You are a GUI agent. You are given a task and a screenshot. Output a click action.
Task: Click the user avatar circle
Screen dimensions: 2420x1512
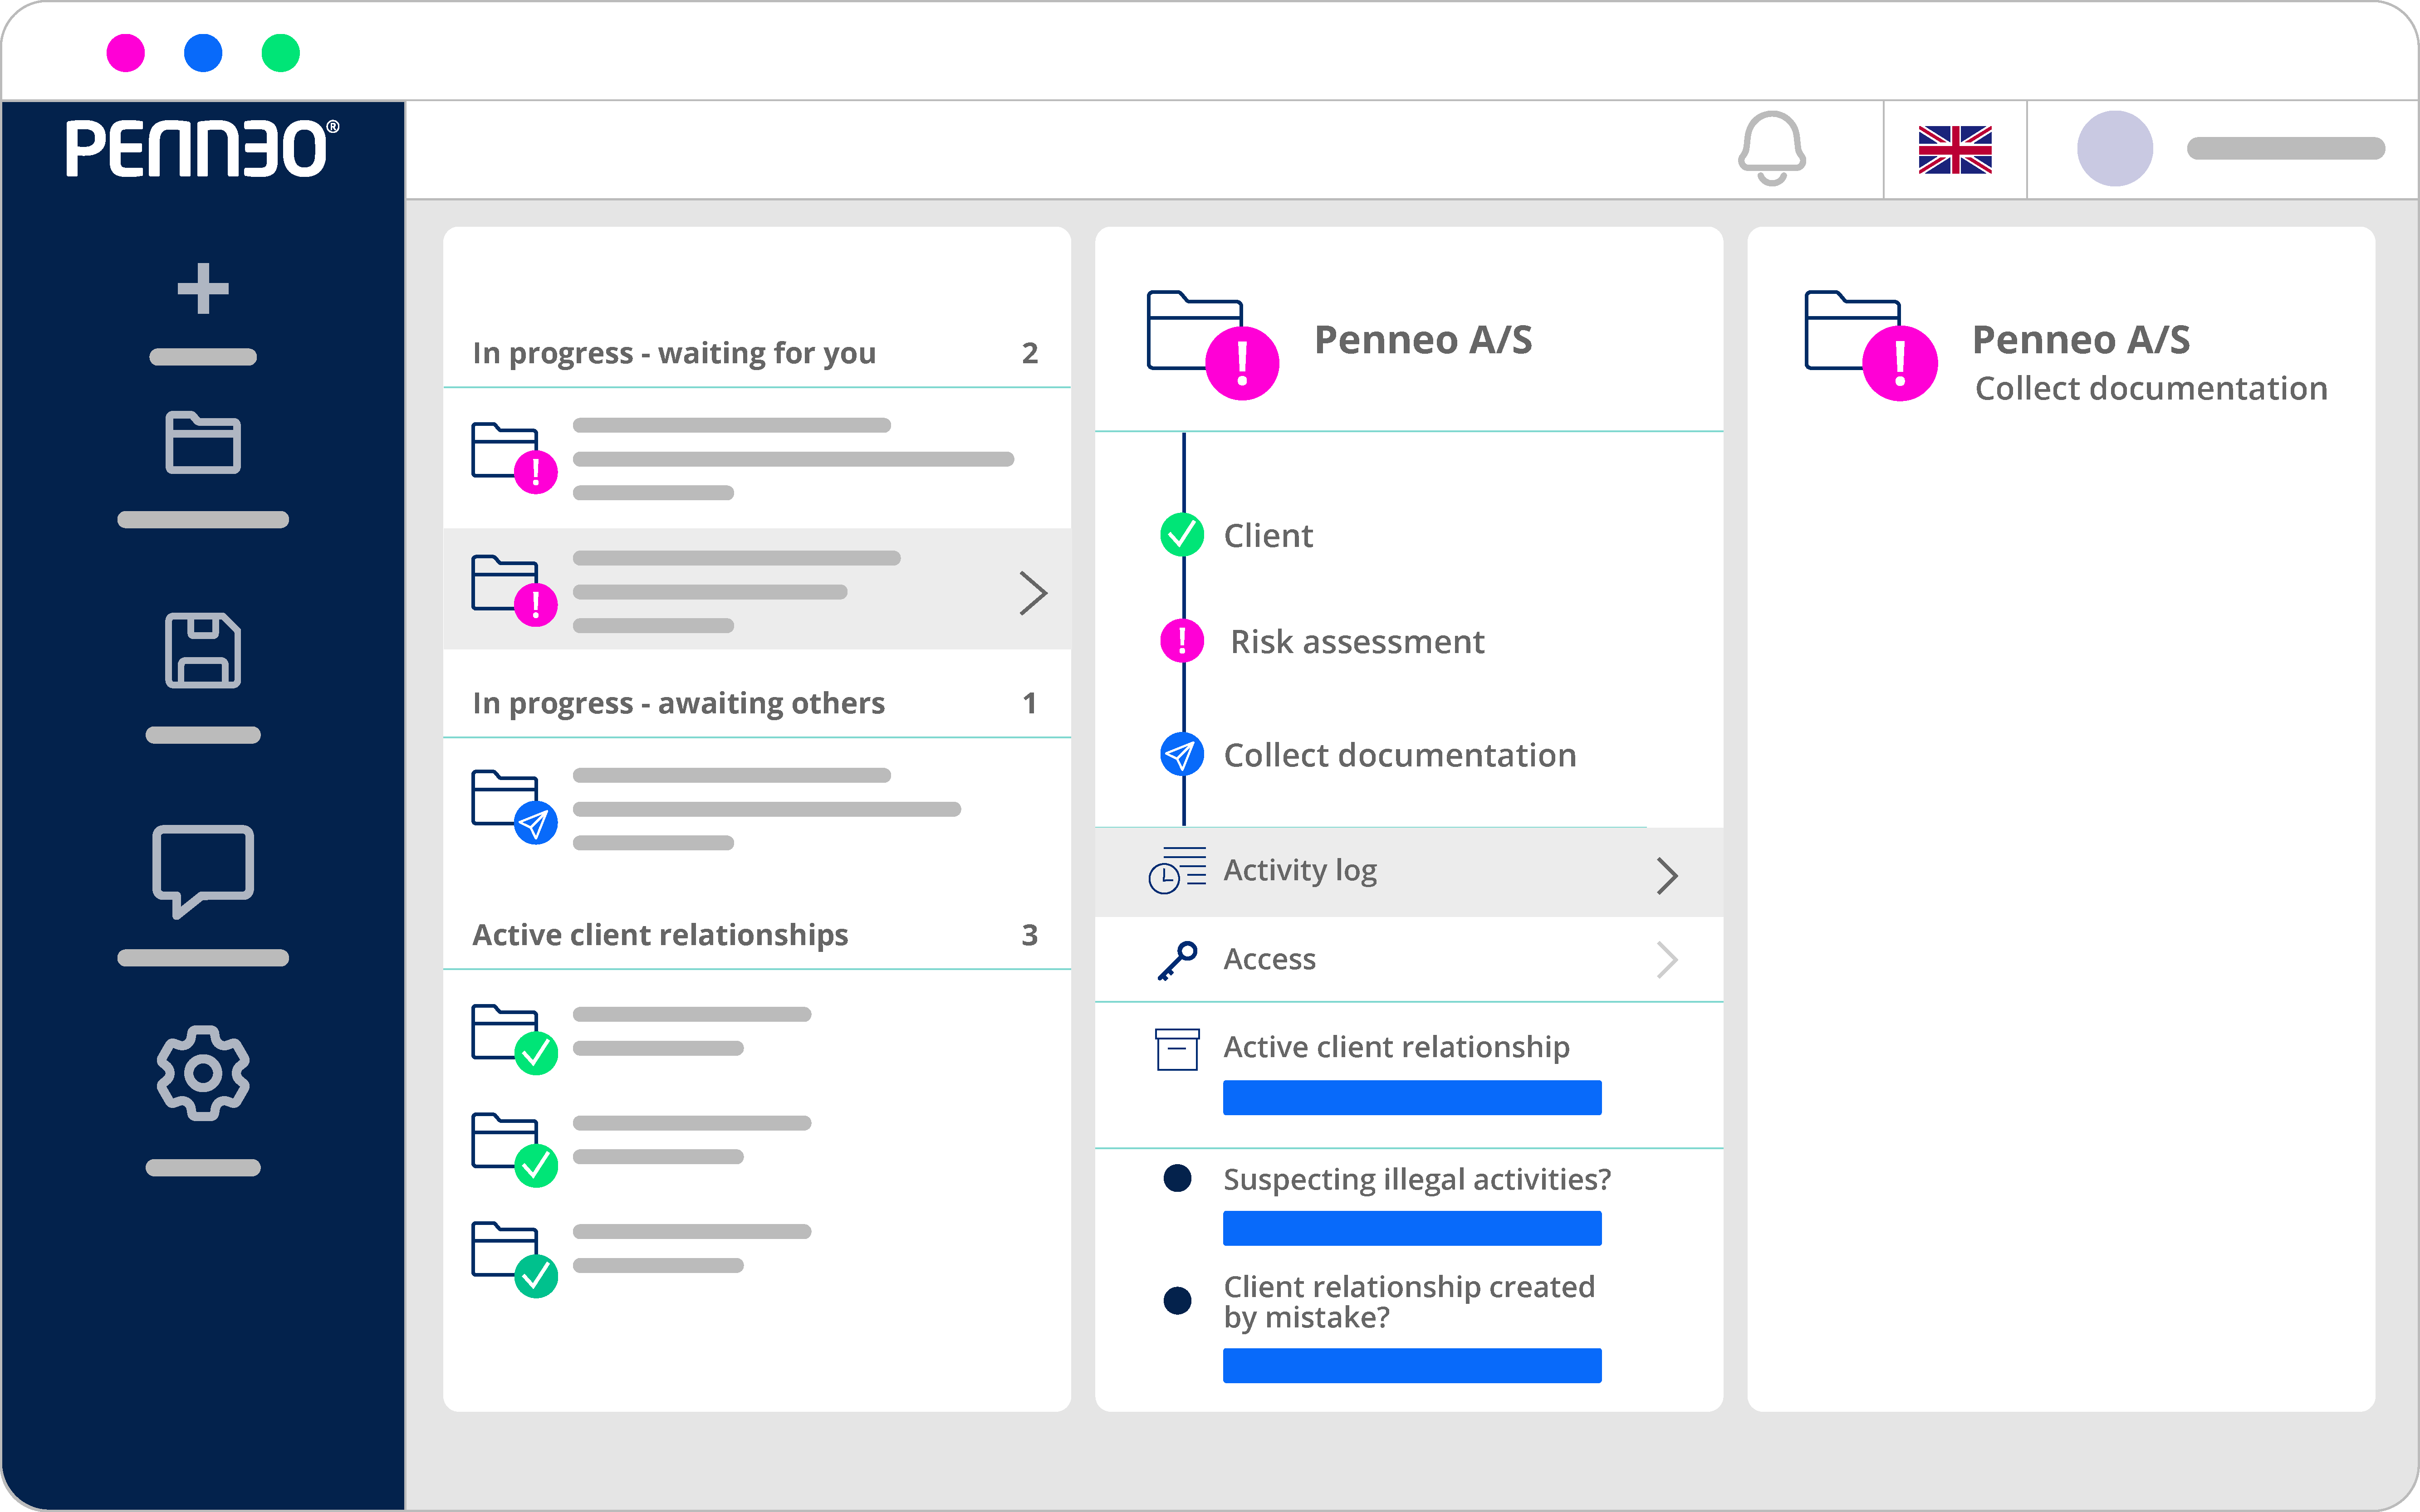tap(2114, 149)
